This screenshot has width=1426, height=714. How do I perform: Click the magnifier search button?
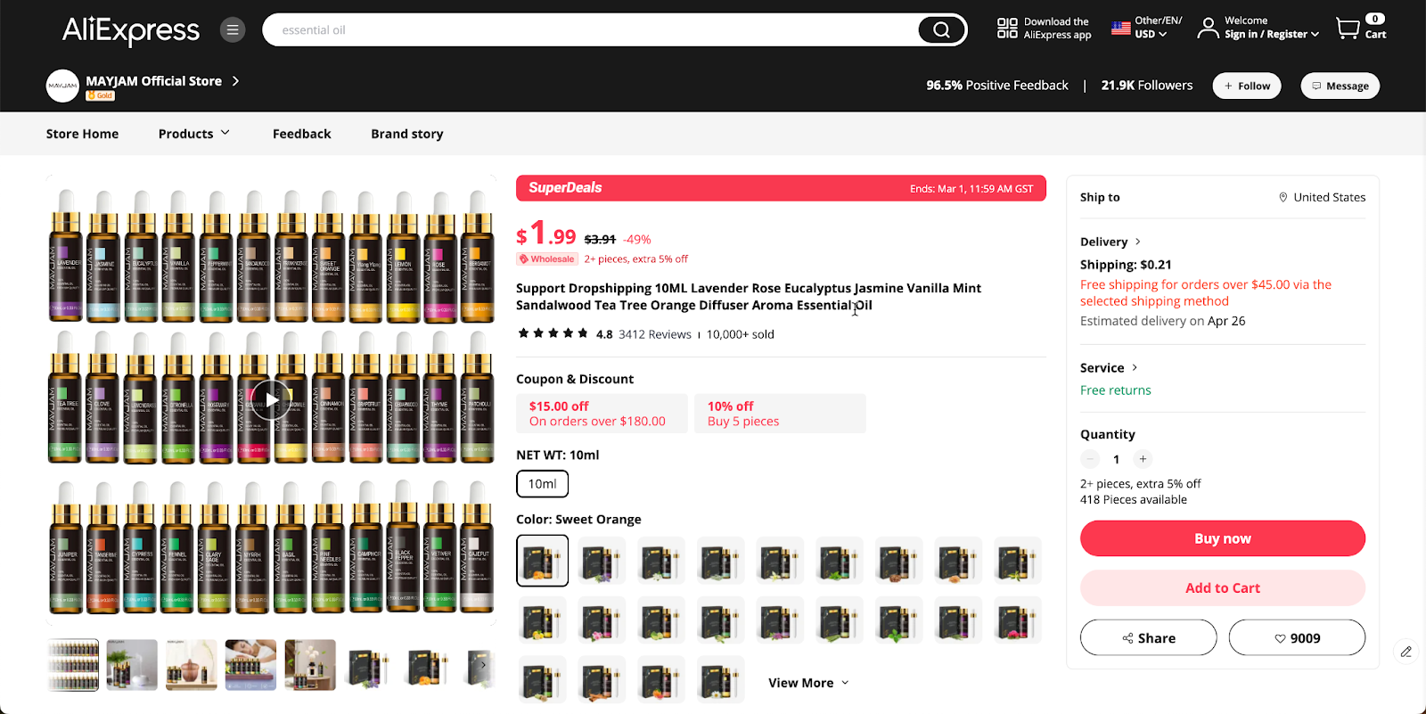[941, 30]
